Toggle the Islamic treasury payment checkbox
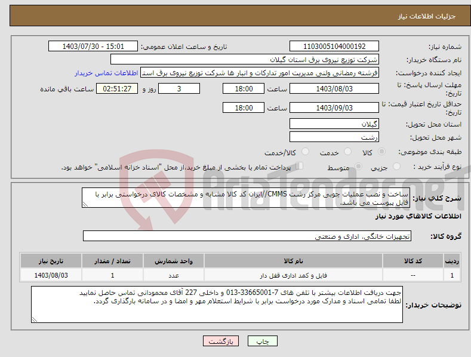Image resolution: width=471 pixels, height=357 pixels. coord(300,166)
